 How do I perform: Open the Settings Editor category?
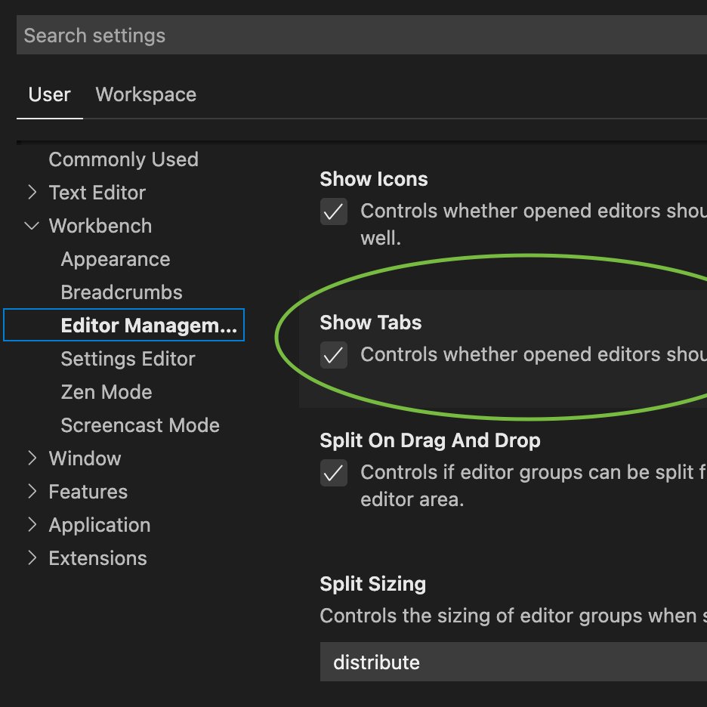pyautogui.click(x=128, y=359)
